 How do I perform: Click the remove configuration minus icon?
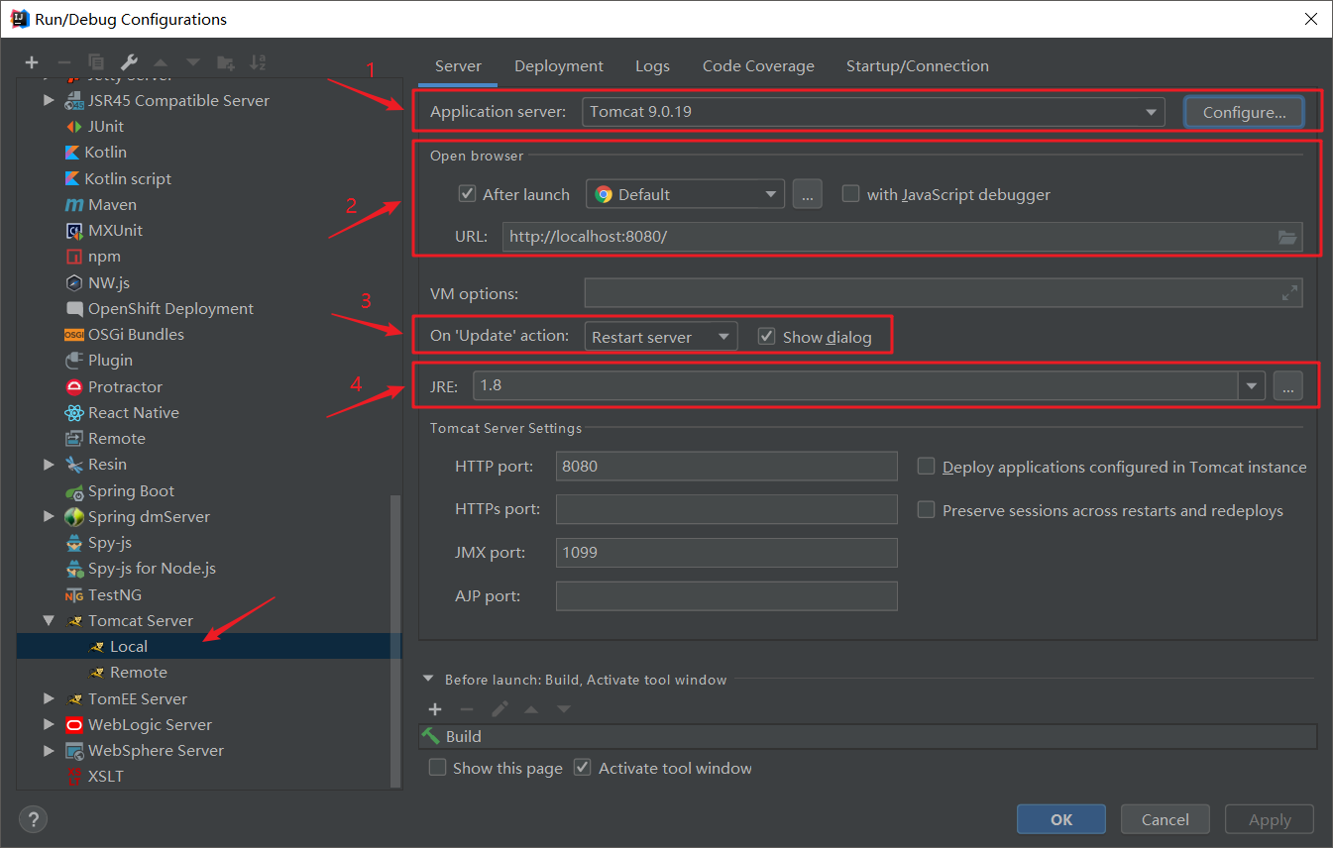coord(63,62)
